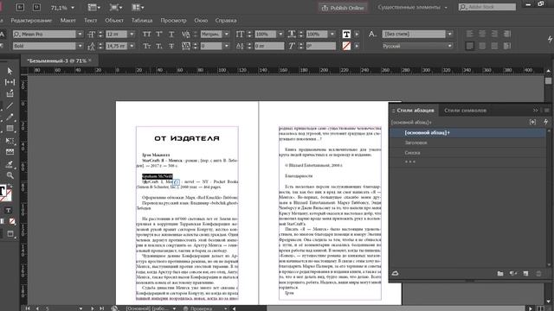Open the leading 14,75 pt dropdown

(132, 46)
